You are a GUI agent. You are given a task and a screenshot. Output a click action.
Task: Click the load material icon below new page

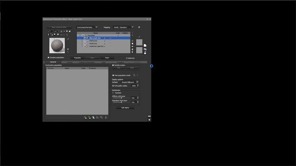pyautogui.click(x=145, y=49)
